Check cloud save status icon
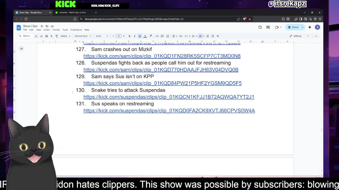The height and width of the screenshot is (190, 339). pyautogui.click(x=52, y=26)
